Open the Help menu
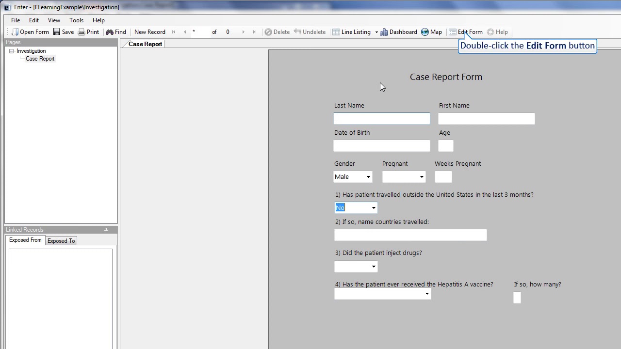This screenshot has width=621, height=349. tap(98, 20)
